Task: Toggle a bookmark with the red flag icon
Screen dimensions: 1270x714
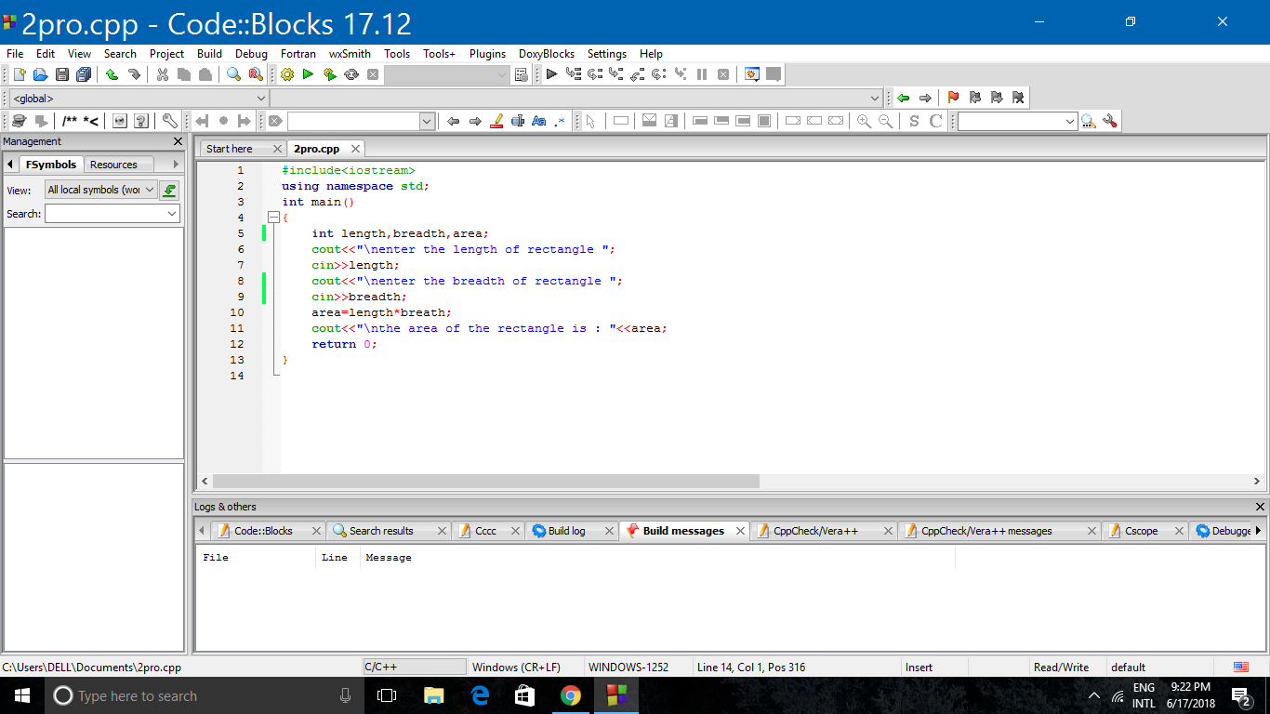Action: [954, 97]
